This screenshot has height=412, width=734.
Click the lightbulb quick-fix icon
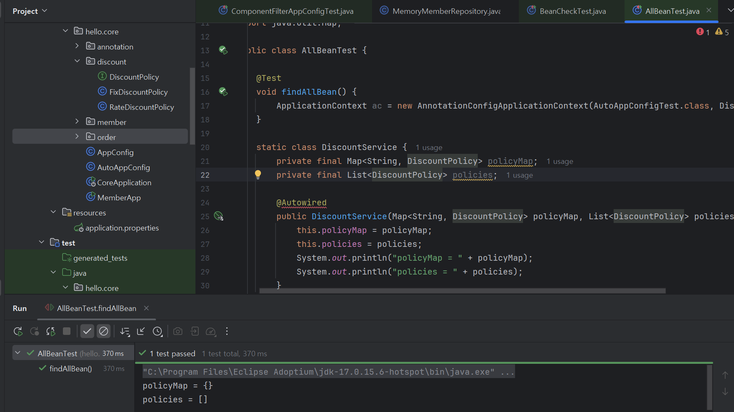pyautogui.click(x=258, y=175)
